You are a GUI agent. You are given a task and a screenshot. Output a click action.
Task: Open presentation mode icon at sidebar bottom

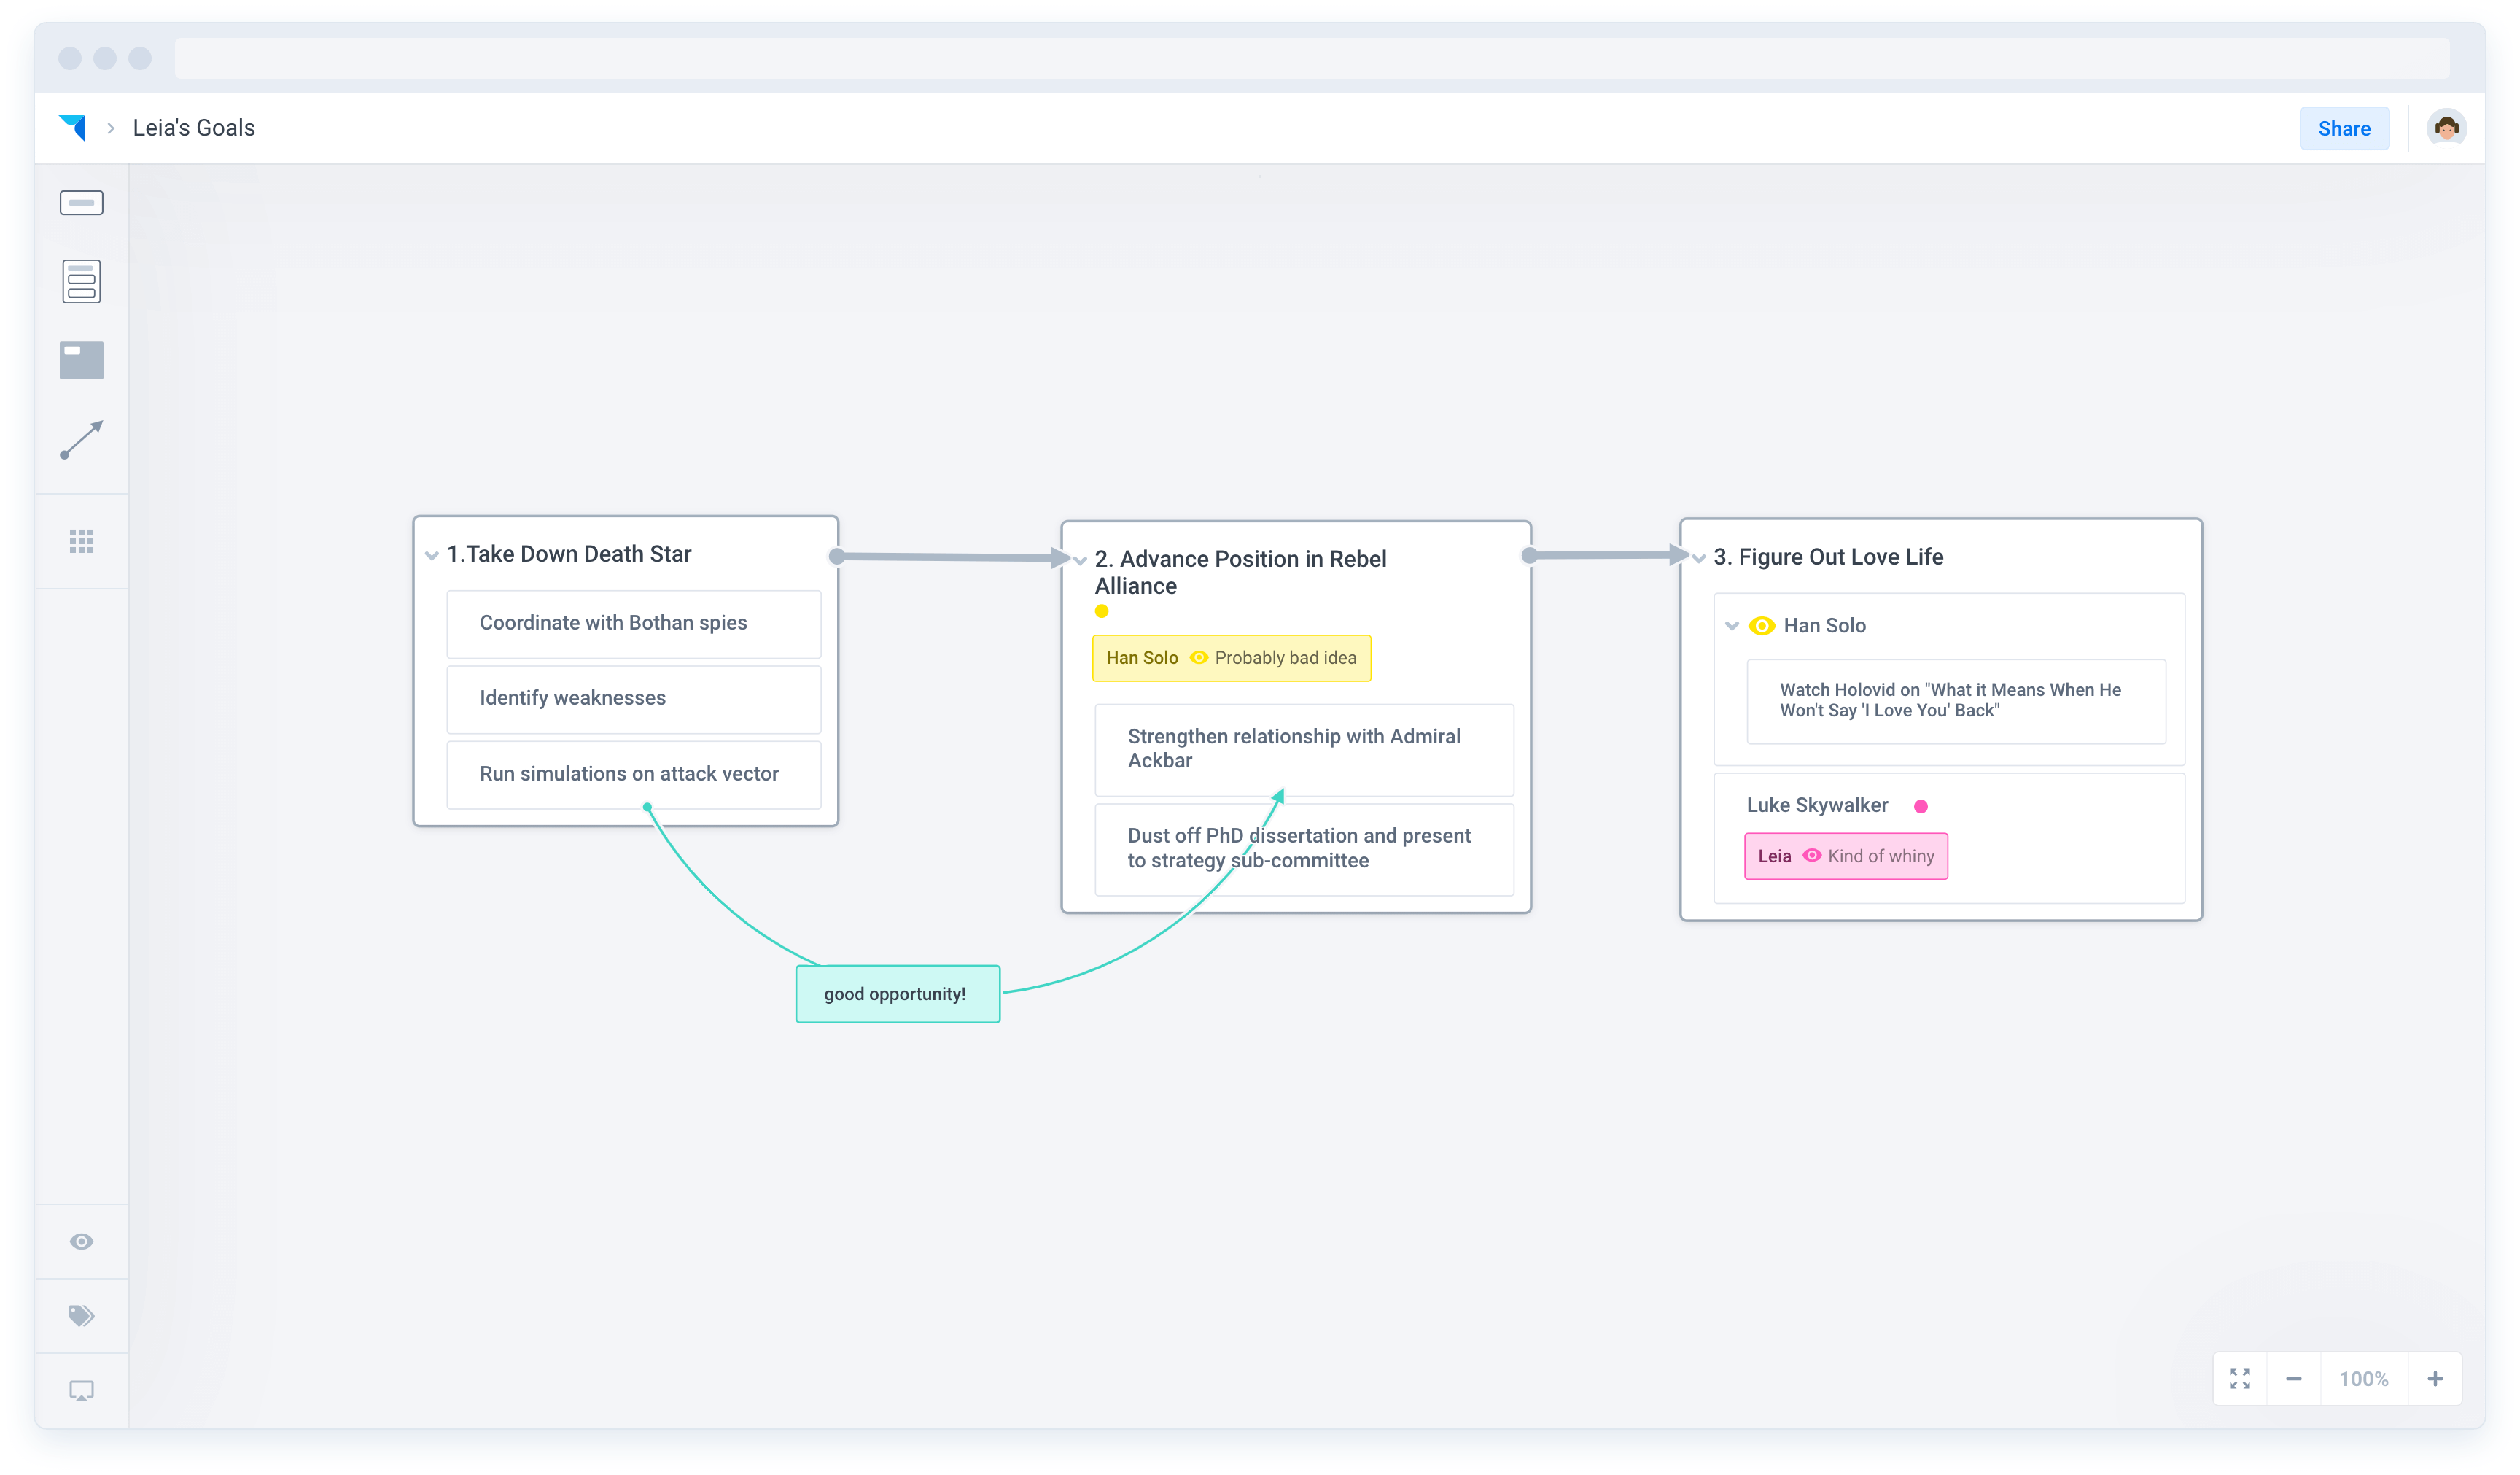[x=81, y=1390]
